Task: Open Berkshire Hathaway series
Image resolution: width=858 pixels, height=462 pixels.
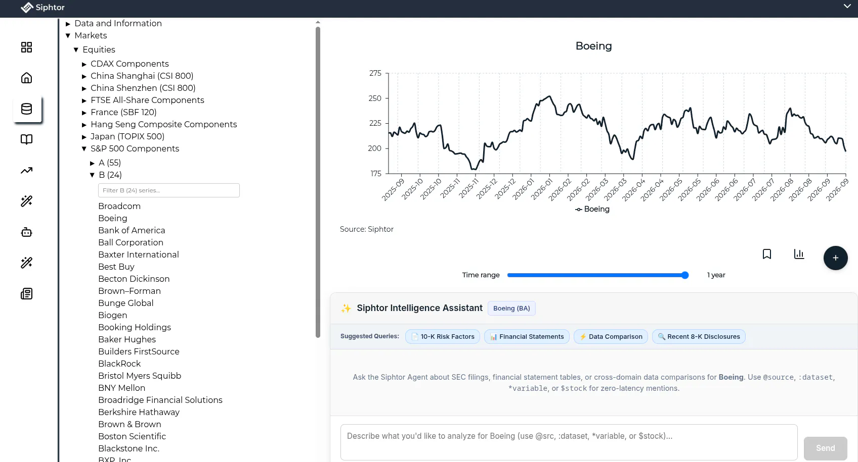Action: tap(139, 412)
